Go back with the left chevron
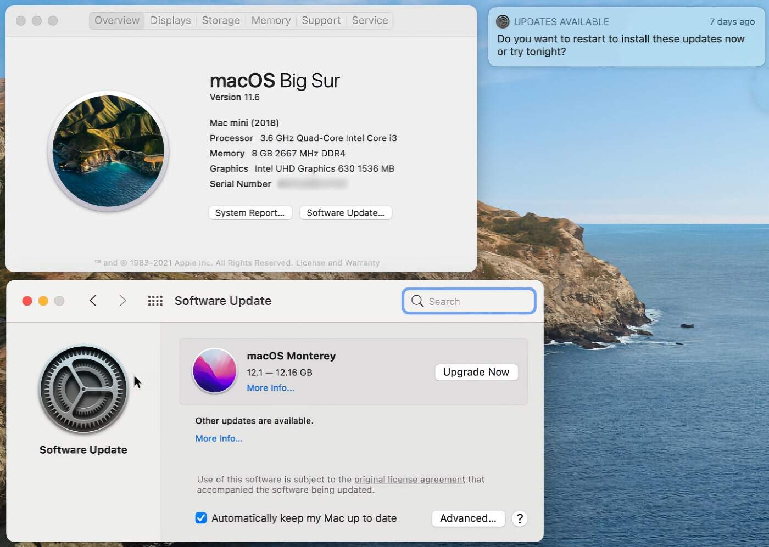 tap(93, 301)
